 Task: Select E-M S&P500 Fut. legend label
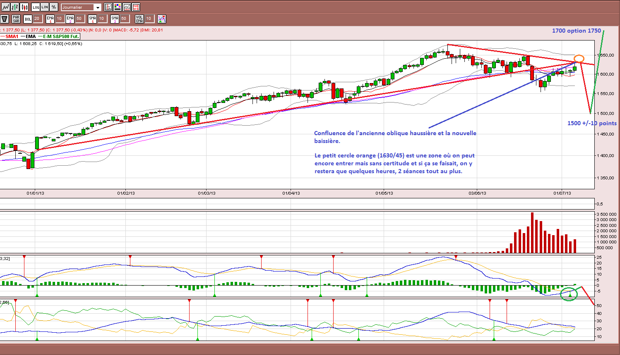point(61,36)
